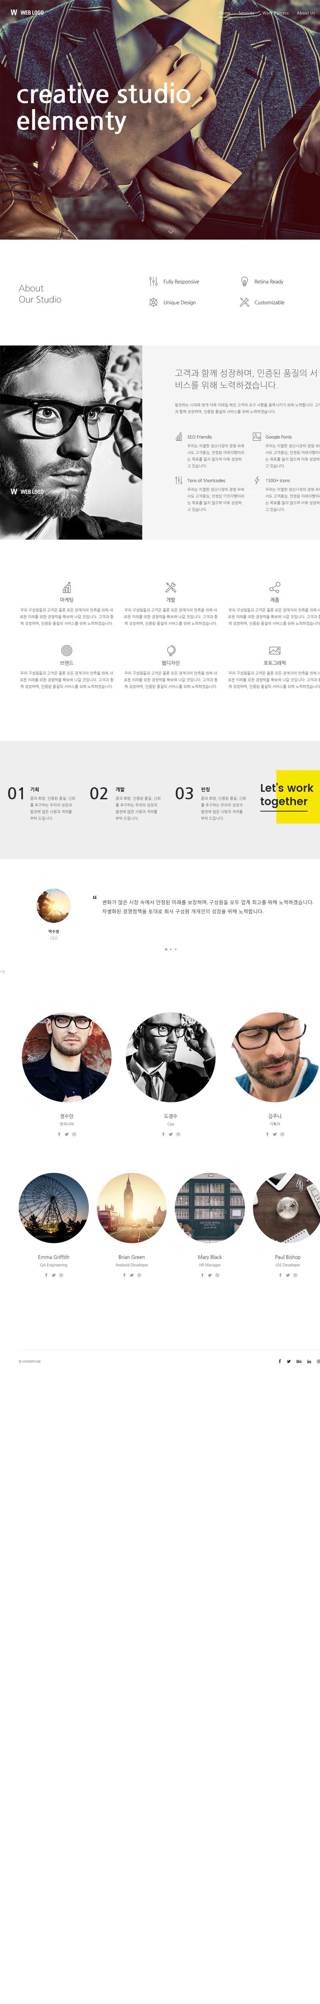The height and width of the screenshot is (2004, 320).
Task: Open Work Process navigation link
Action: (x=275, y=12)
